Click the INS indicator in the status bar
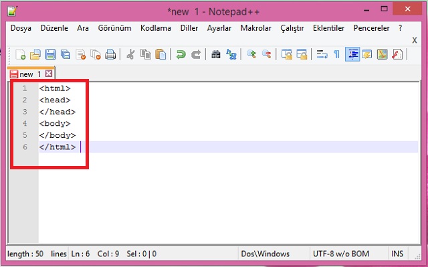 pos(397,254)
